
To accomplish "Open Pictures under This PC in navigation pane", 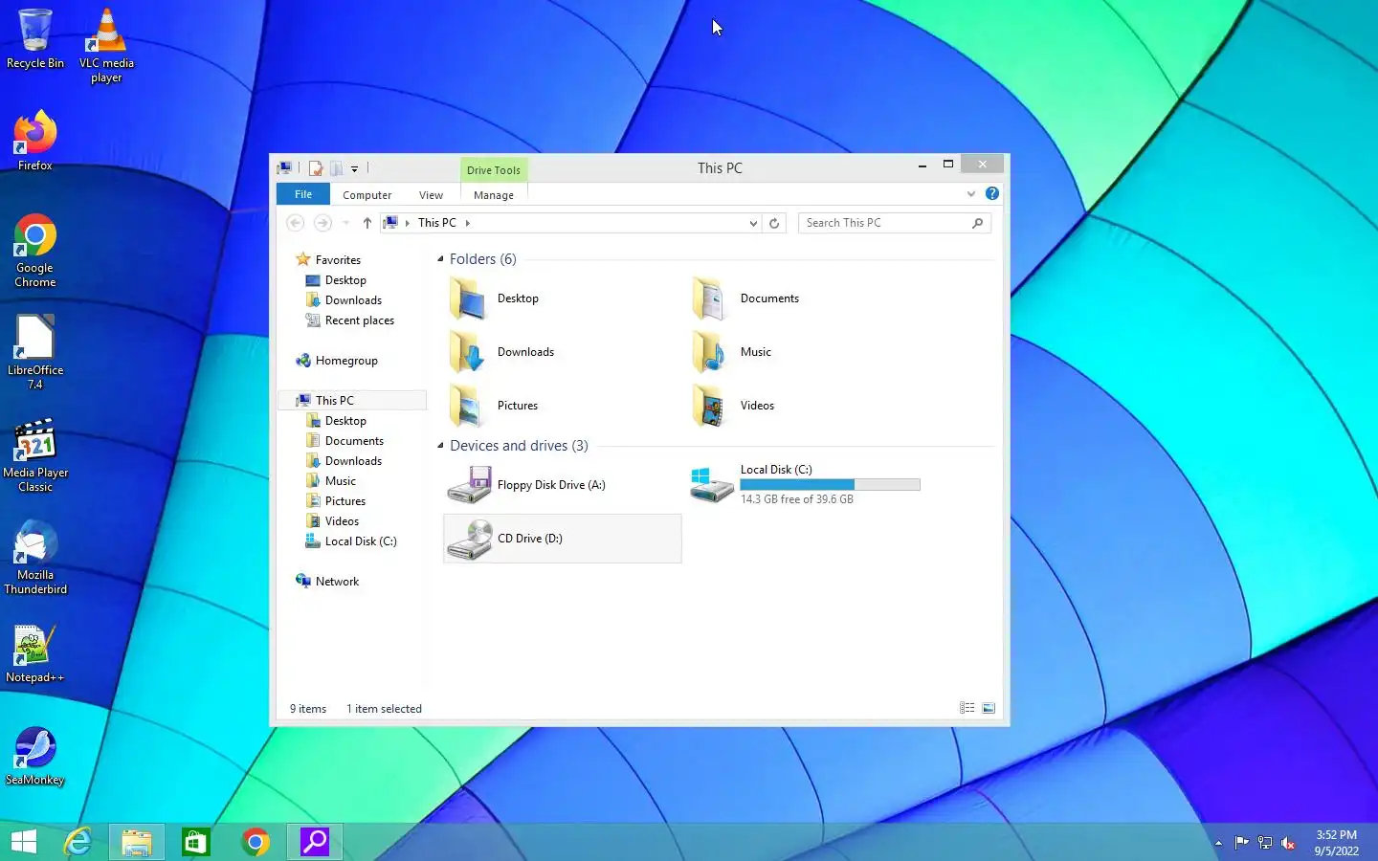I will coord(344,501).
